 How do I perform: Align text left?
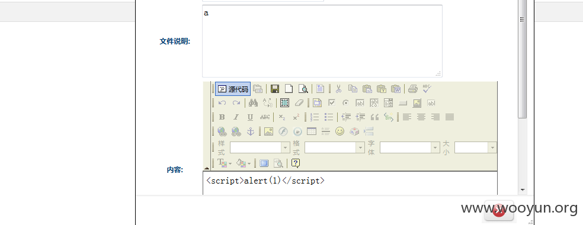407,117
